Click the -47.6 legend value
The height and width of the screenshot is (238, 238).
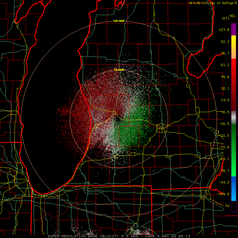coord(224,147)
